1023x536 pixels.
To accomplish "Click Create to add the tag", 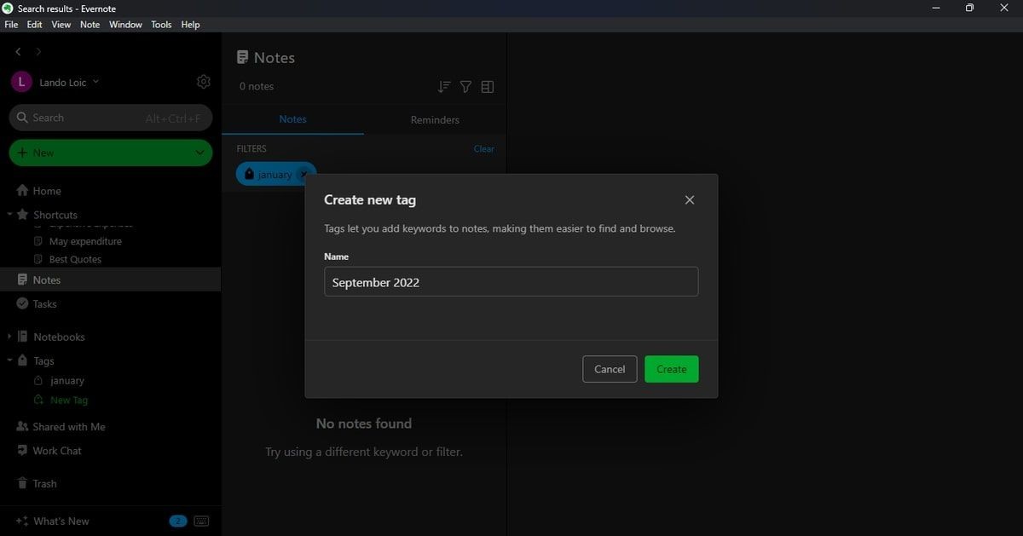I will (672, 369).
